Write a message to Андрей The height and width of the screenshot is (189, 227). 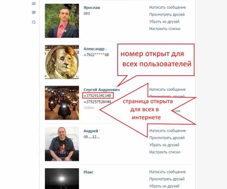pyautogui.click(x=168, y=131)
